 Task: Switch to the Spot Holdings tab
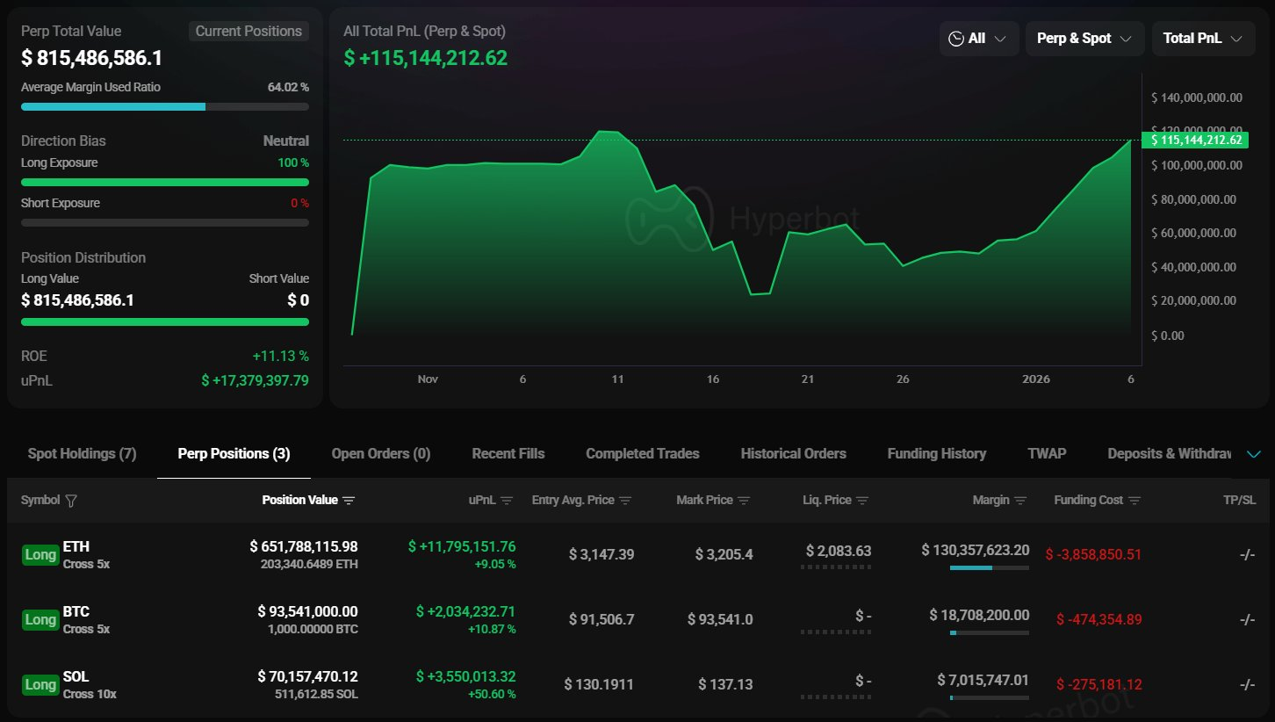pos(82,454)
